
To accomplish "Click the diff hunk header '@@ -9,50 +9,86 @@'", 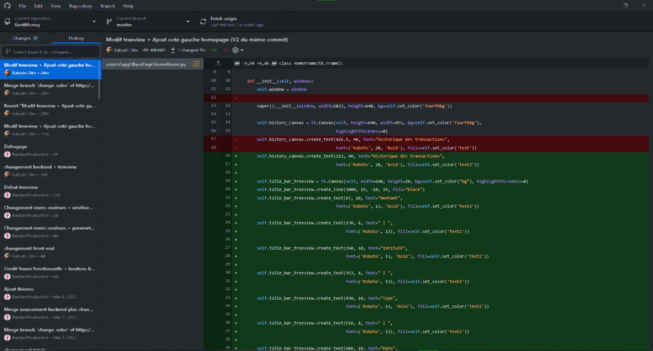I will pyautogui.click(x=289, y=63).
